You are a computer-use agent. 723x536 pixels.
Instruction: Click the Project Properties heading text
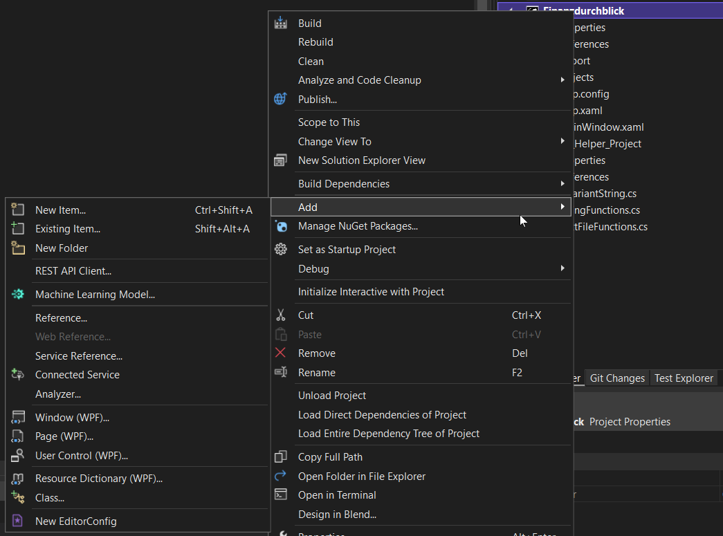(630, 422)
